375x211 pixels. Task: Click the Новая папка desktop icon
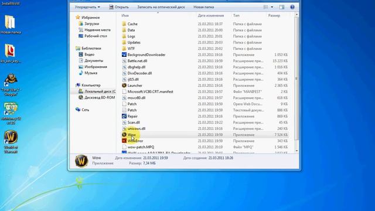pos(11,25)
